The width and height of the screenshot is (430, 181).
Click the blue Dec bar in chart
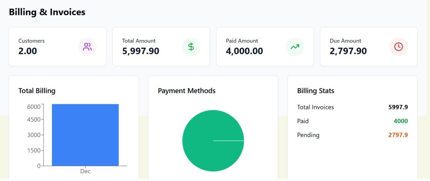click(x=85, y=135)
